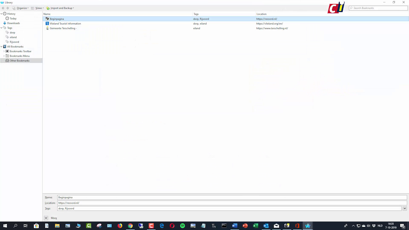The height and width of the screenshot is (230, 409).
Task: Open Task View on the taskbar
Action: [x=26, y=226]
